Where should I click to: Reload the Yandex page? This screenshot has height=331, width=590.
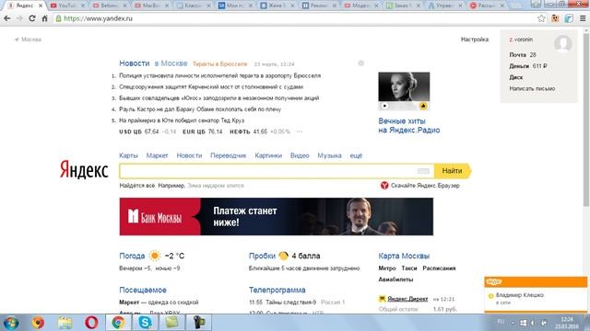32,18
